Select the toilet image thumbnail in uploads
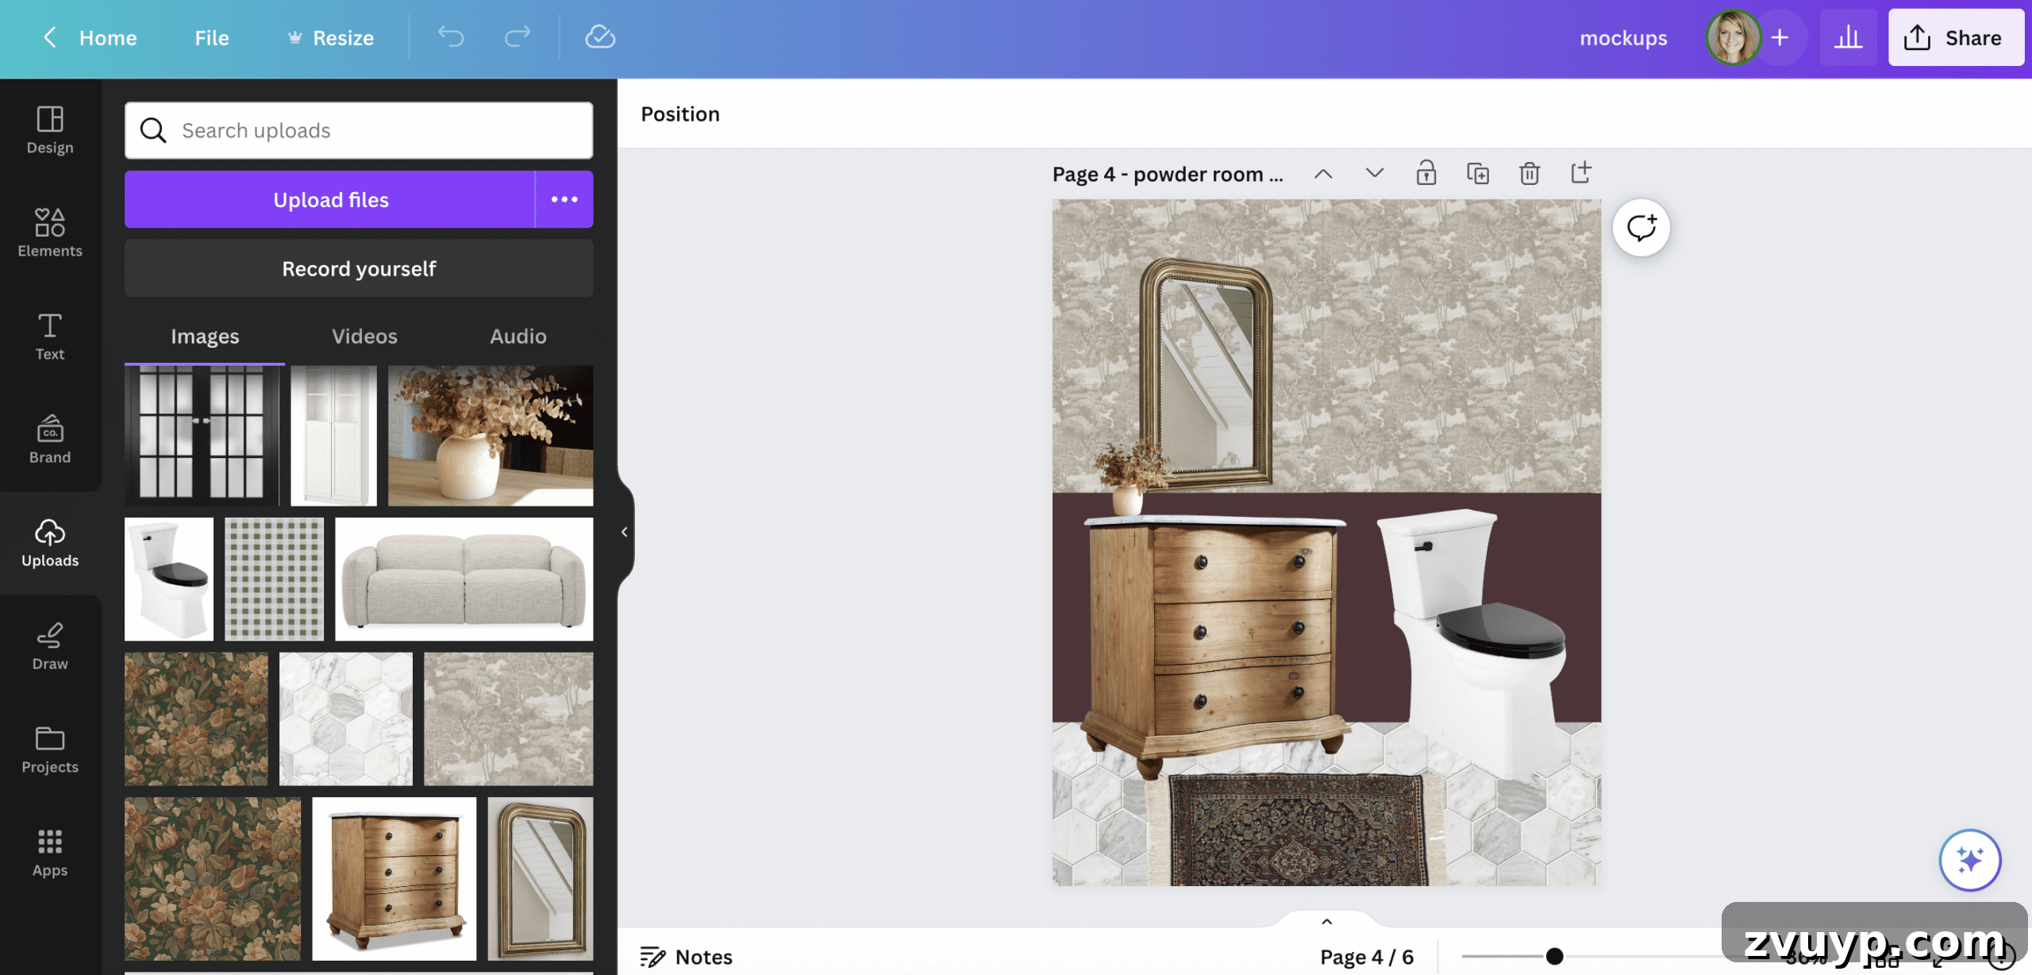The width and height of the screenshot is (2032, 975). coord(169,579)
